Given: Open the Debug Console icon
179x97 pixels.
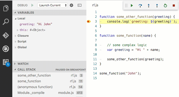Looking at the screenshot, I should pyautogui.click(x=80, y=5).
